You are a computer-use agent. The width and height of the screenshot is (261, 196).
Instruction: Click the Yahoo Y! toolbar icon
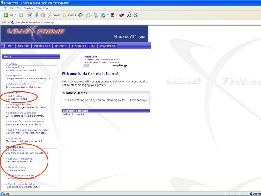(122, 15)
